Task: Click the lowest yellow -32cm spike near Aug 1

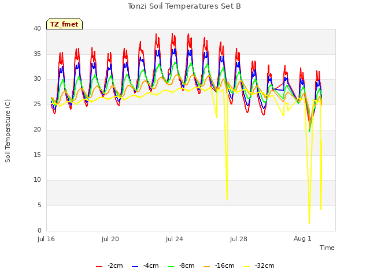Action: point(309,223)
